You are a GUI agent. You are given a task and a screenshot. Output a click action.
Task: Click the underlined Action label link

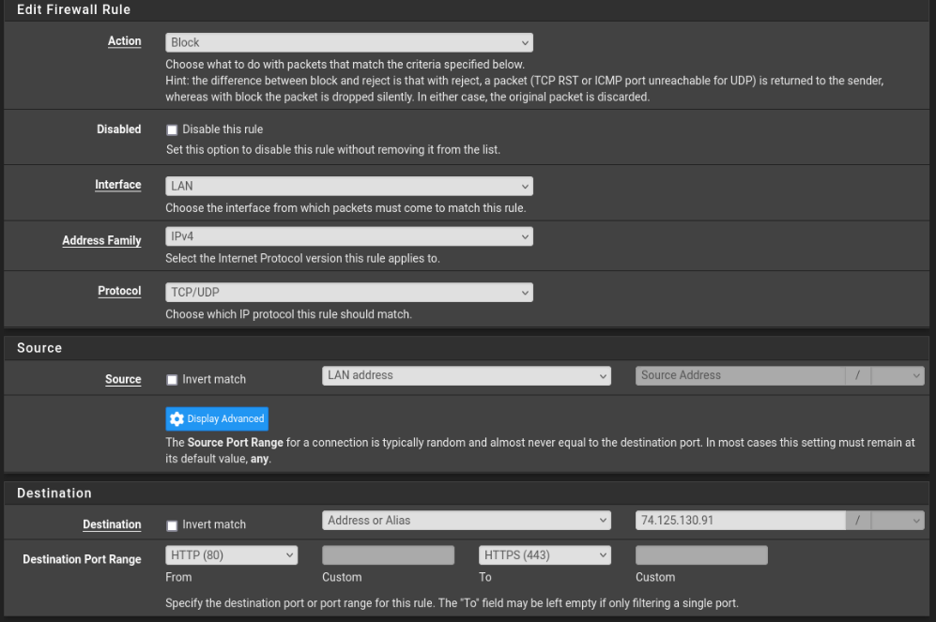point(124,40)
